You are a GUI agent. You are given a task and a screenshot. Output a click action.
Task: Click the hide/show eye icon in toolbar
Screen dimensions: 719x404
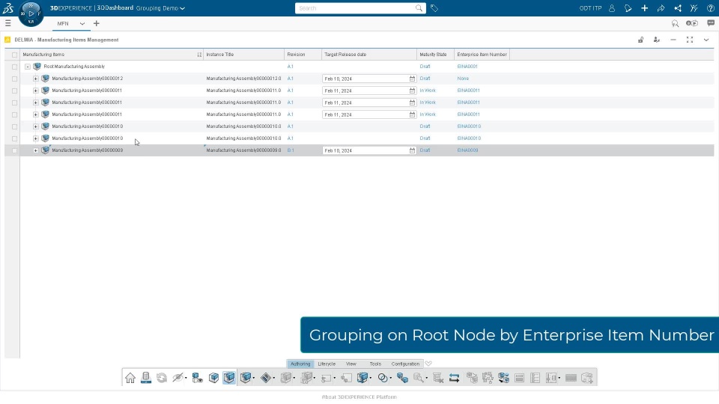click(178, 378)
